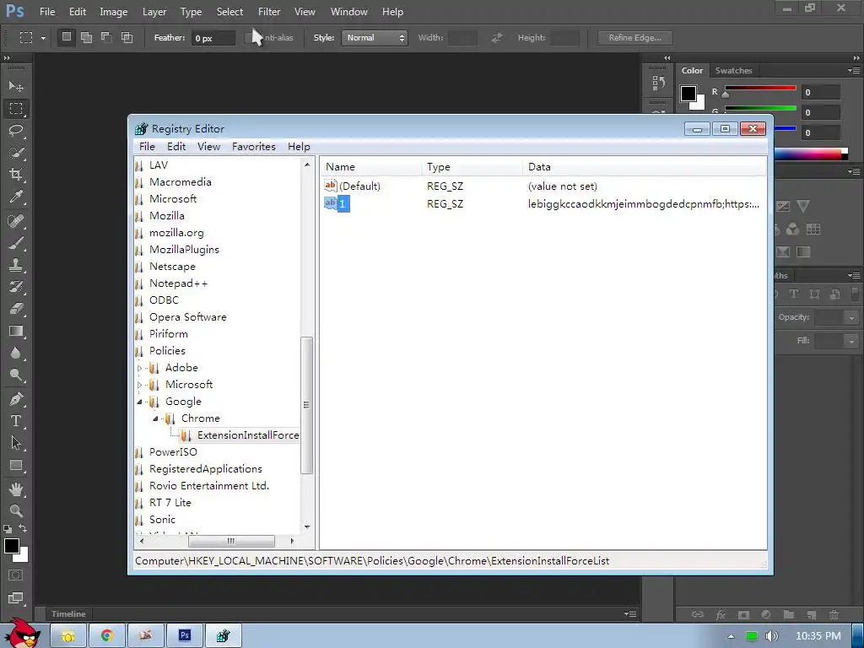864x648 pixels.
Task: Select the Lasso tool
Action: 16,131
